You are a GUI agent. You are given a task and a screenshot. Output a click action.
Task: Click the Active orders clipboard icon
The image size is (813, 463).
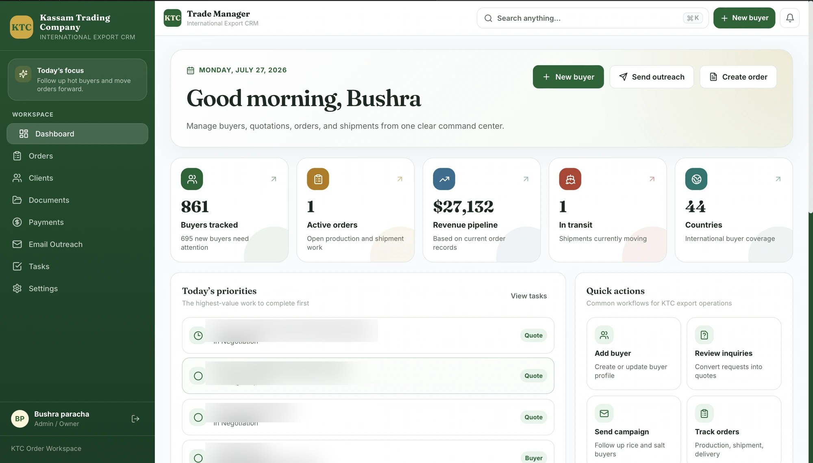[x=318, y=179]
